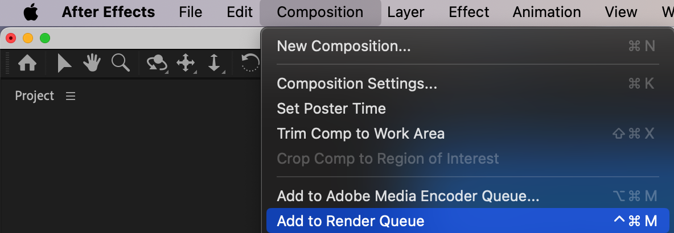Open the Apple menu
Screen dimensions: 674x233
(x=31, y=12)
